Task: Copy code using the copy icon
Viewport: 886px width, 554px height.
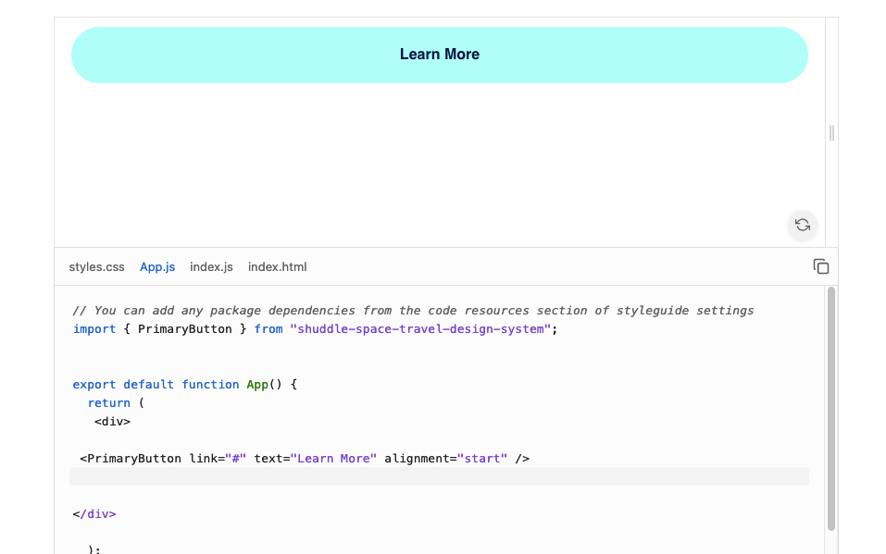Action: coord(820,266)
